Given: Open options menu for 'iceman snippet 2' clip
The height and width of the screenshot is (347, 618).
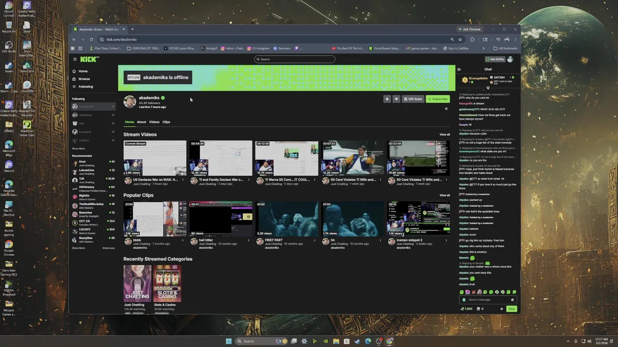Looking at the screenshot, I should [447, 240].
